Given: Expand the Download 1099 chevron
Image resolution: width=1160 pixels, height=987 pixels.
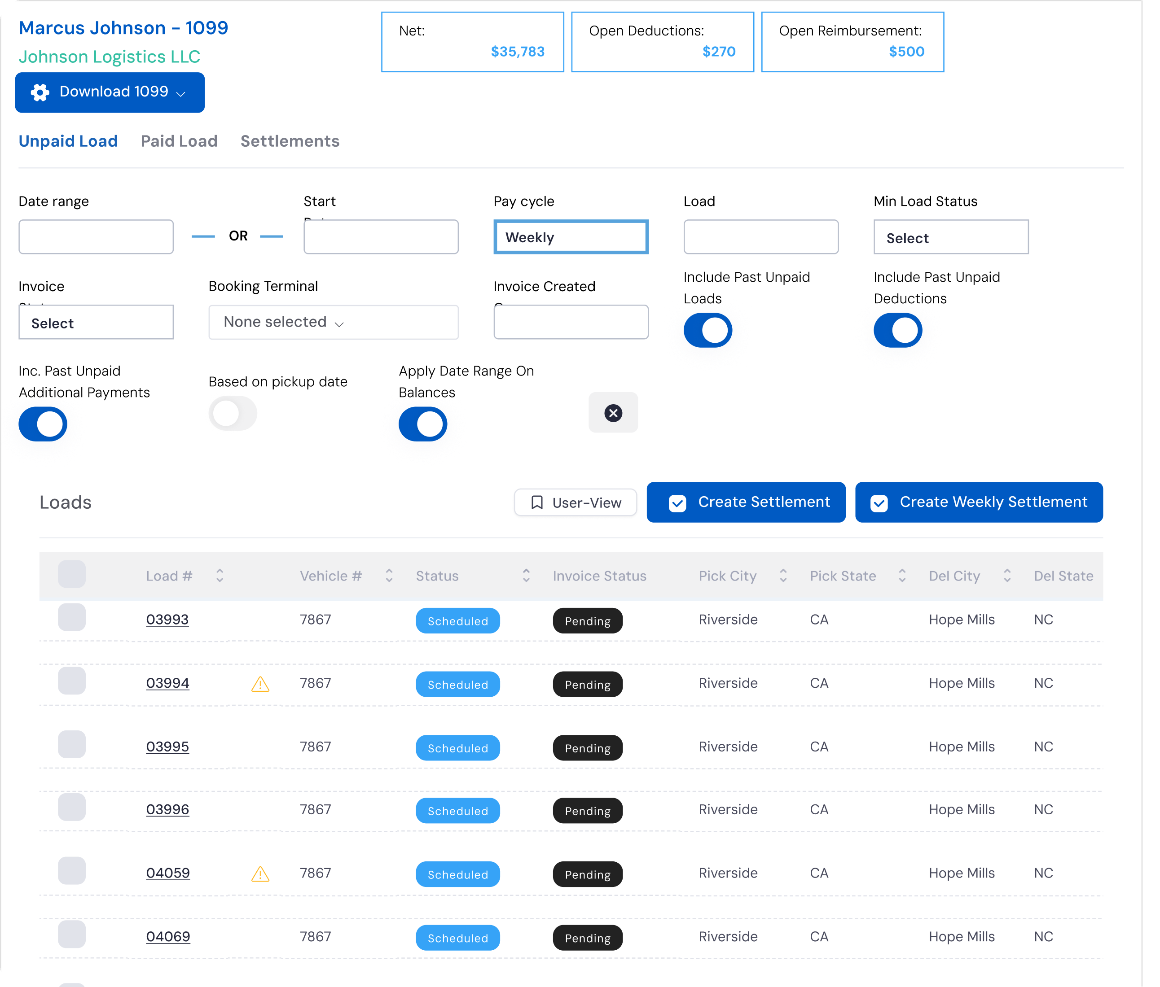Looking at the screenshot, I should click(181, 93).
